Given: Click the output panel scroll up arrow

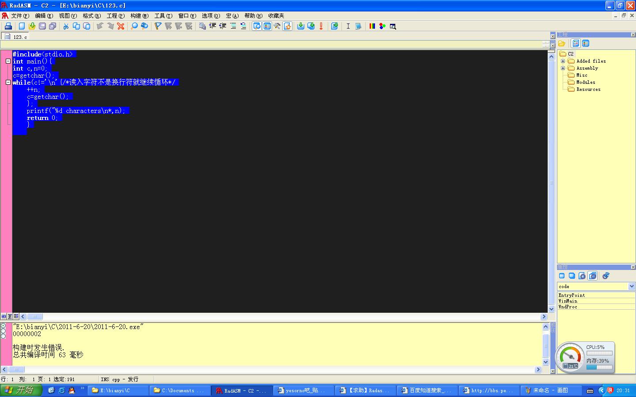Looking at the screenshot, I should click(545, 327).
